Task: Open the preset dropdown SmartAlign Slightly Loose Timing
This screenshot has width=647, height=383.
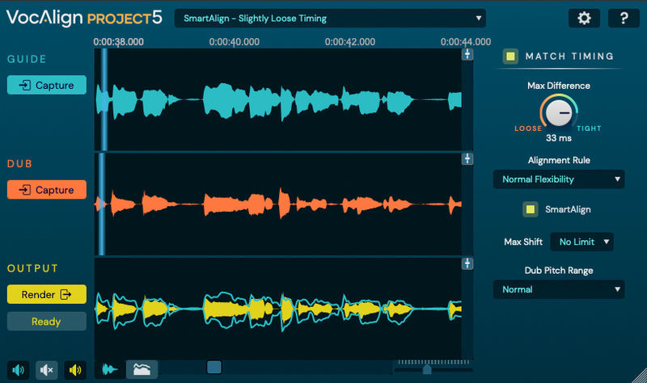Action: tap(330, 18)
